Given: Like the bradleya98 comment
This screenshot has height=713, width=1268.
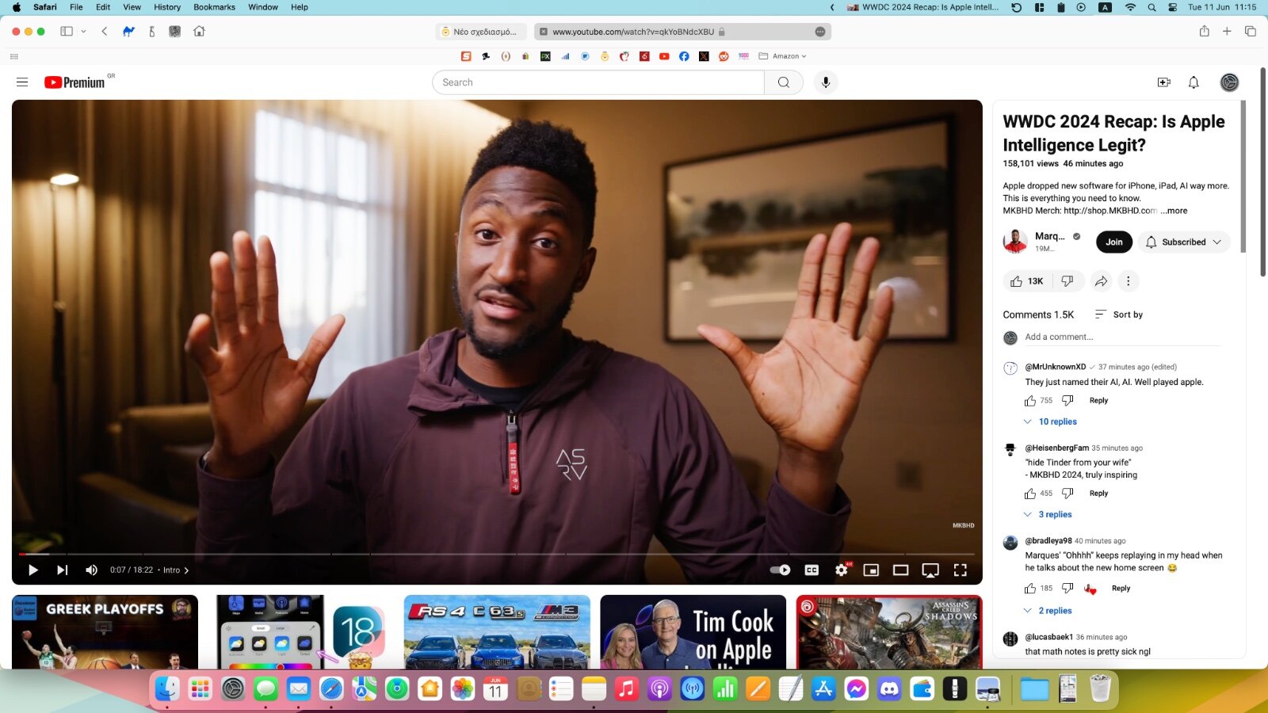Looking at the screenshot, I should pos(1030,589).
